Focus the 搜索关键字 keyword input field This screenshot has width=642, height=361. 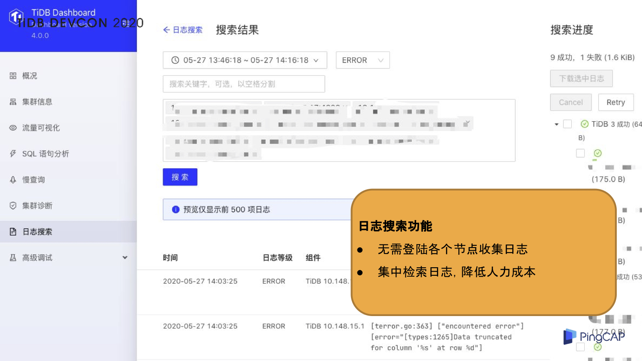pos(244,84)
